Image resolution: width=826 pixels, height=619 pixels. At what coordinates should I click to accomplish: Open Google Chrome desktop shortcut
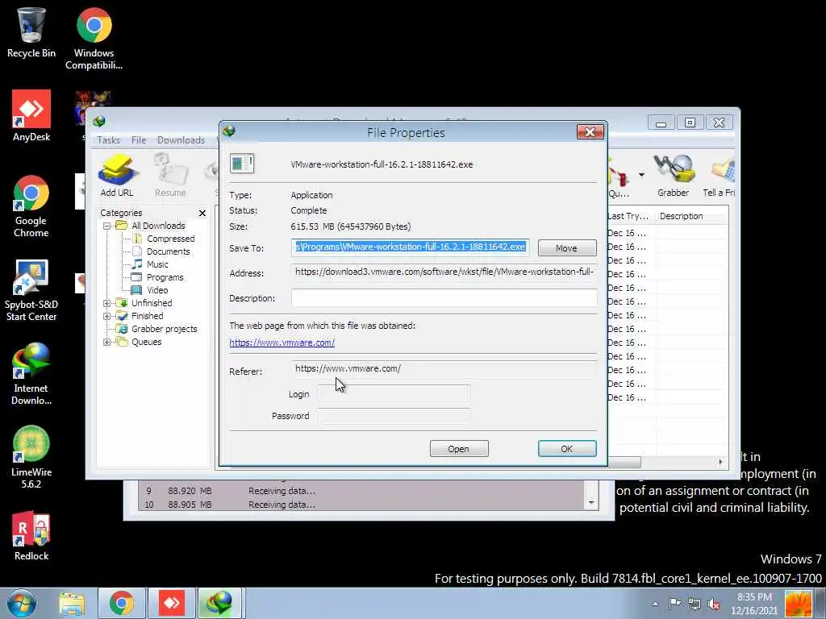click(31, 206)
